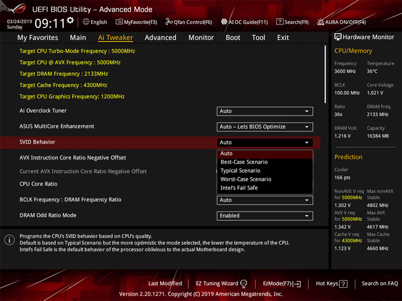
Task: Click the Prediction section heading
Action: click(348, 157)
